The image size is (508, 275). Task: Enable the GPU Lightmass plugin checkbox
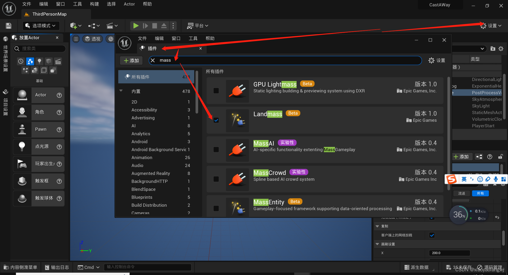click(216, 91)
